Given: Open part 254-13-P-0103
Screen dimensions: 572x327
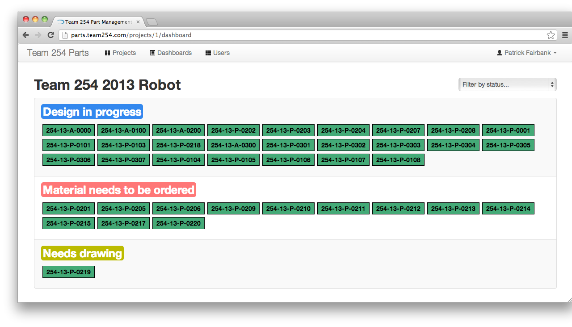Looking at the screenshot, I should 123,145.
